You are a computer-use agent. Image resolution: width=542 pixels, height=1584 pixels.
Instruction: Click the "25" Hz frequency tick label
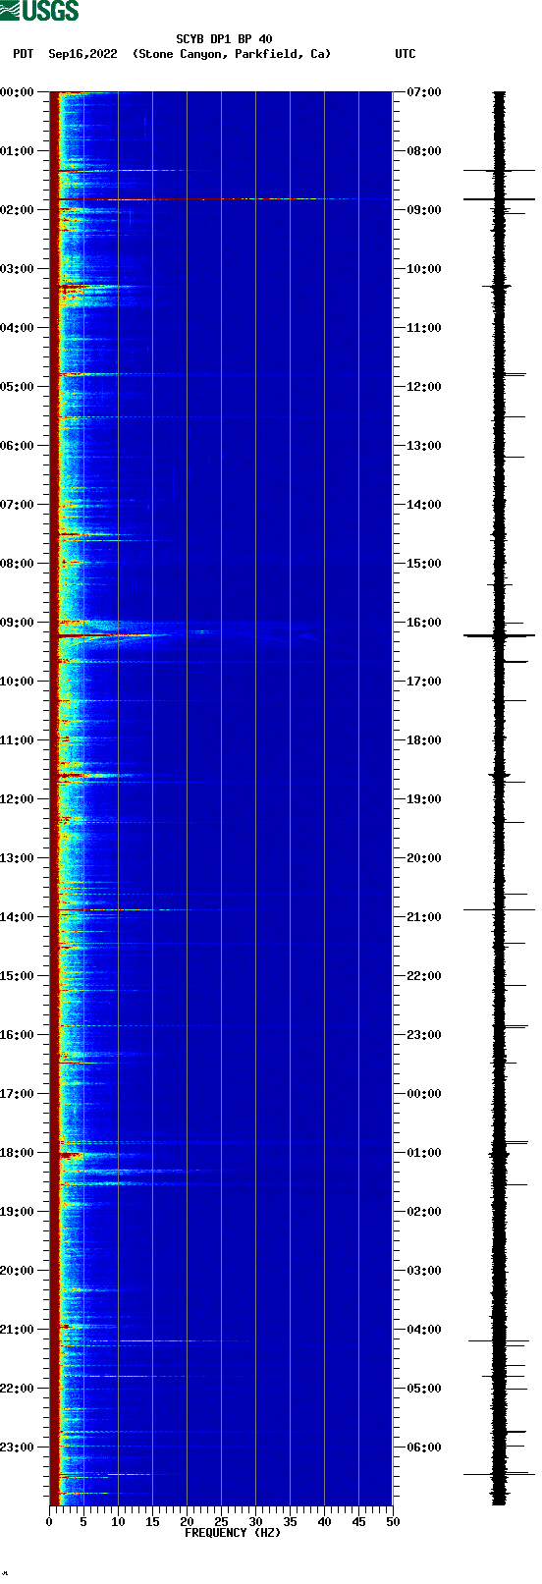[x=221, y=1522]
